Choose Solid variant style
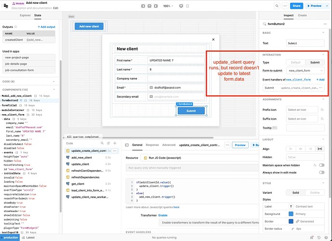 pyautogui.click(x=295, y=193)
